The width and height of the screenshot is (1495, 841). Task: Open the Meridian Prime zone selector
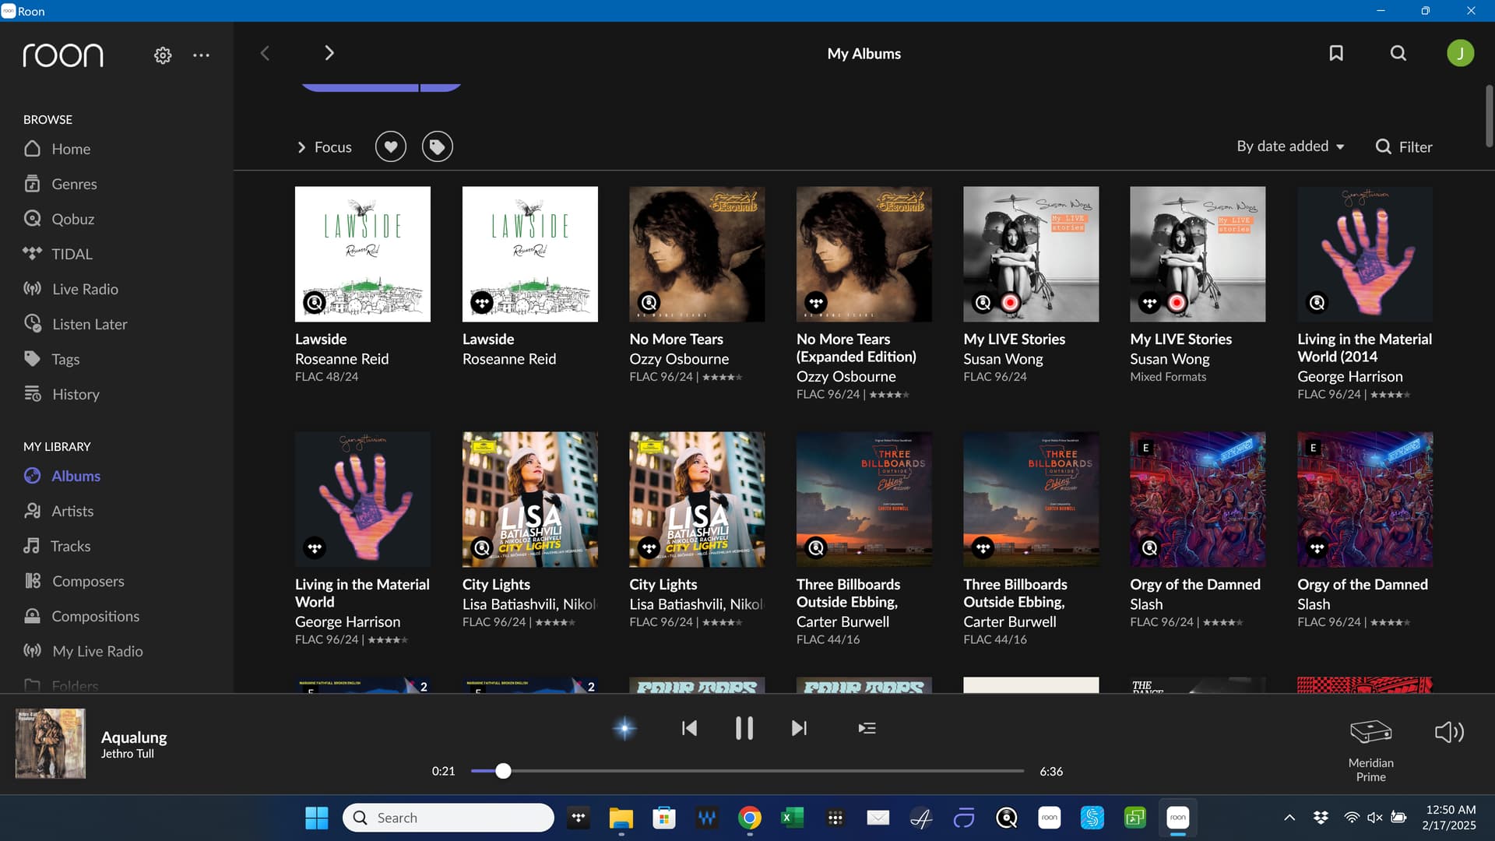1370,750
